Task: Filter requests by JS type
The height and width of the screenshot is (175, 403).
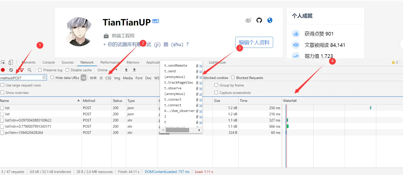Action: (x=101, y=78)
